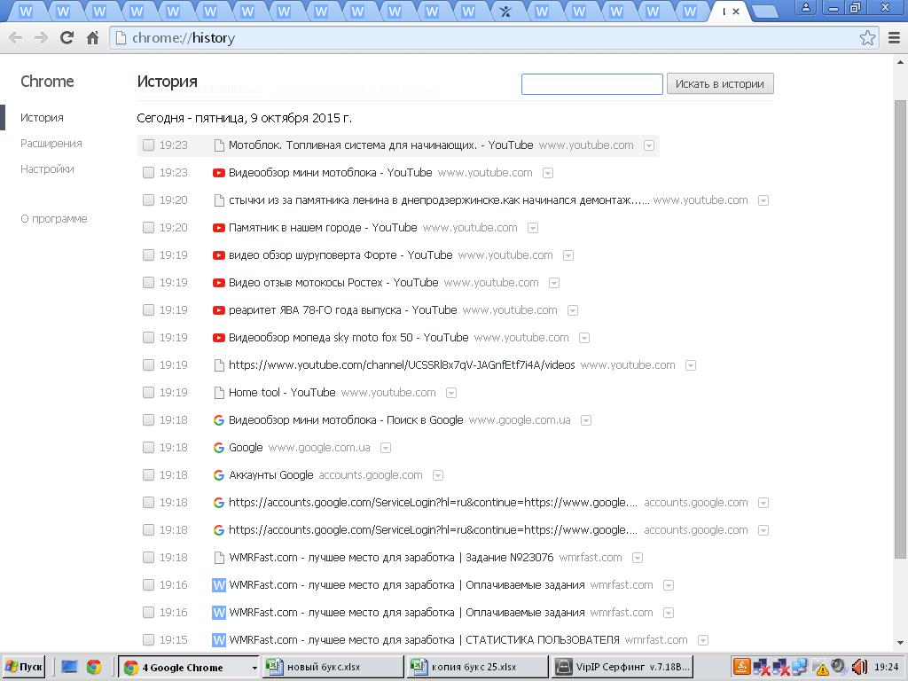Tick checkbox for видео обзор шуруповерта Форте
Image resolution: width=908 pixels, height=681 pixels.
tap(149, 254)
